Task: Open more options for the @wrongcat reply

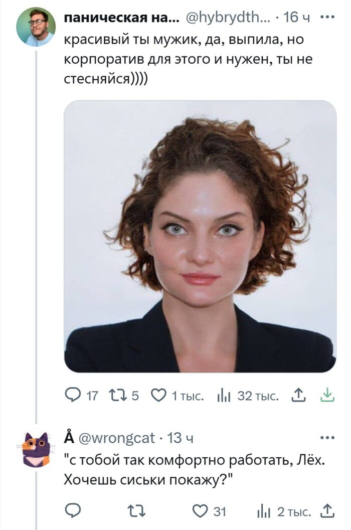Action: pyautogui.click(x=327, y=438)
